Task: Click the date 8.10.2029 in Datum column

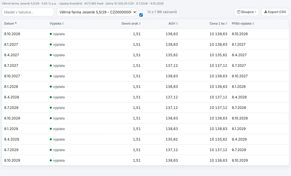Action: 12,160
